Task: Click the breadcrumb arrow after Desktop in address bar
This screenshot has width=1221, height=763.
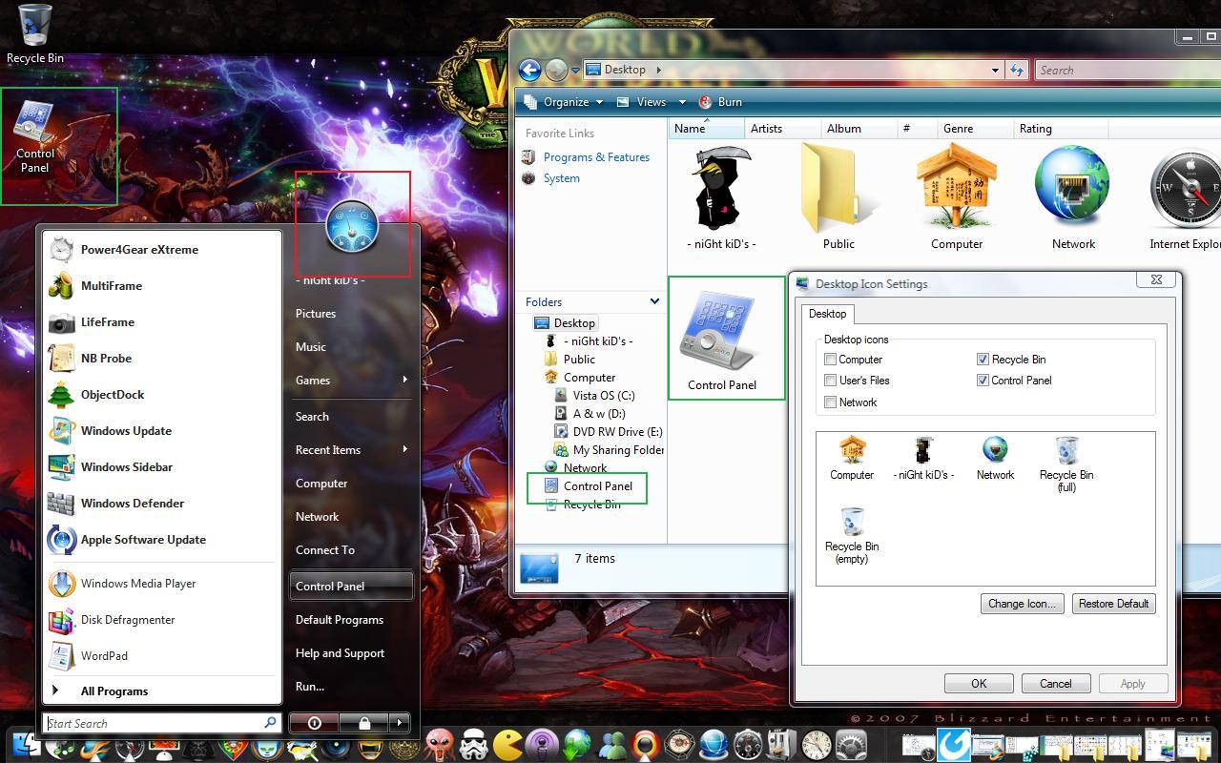Action: 658,70
